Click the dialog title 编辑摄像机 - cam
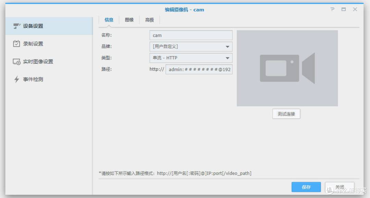Screen dimensions: 370x198 (184, 10)
